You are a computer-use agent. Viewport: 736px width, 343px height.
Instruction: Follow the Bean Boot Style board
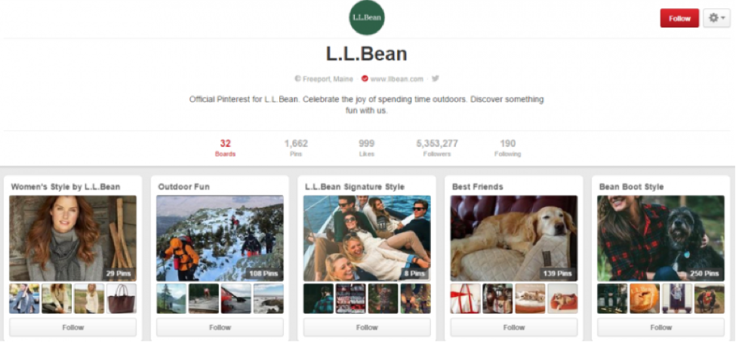(661, 327)
